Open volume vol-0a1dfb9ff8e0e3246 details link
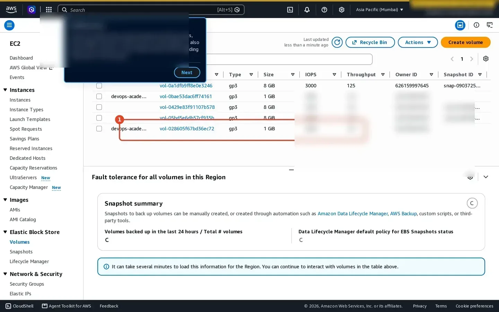 point(186,86)
